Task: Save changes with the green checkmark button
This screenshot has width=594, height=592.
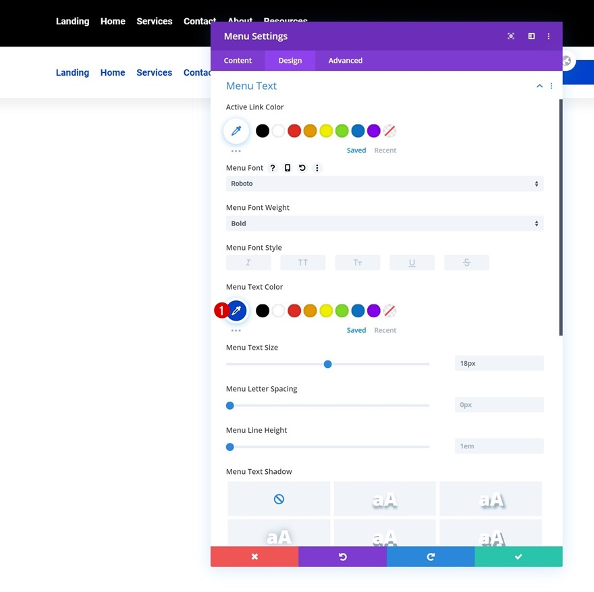Action: click(x=518, y=556)
